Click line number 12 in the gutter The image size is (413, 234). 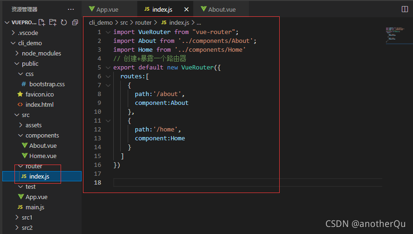[97, 130]
